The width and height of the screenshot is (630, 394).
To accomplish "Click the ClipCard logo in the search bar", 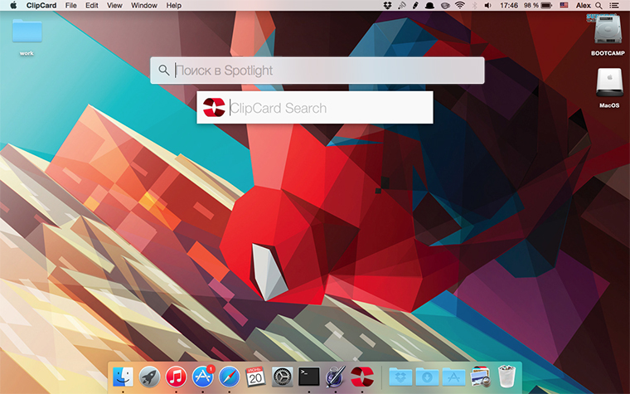I will point(214,107).
